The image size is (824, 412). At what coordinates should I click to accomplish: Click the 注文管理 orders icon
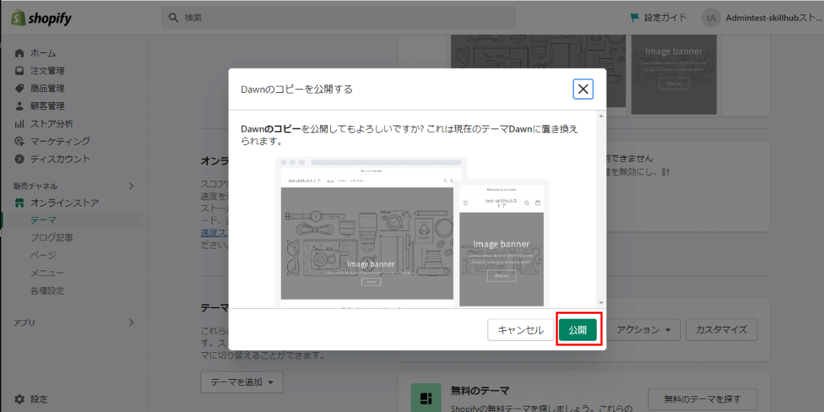point(19,71)
